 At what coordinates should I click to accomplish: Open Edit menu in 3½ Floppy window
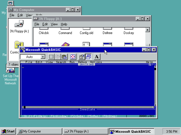pyautogui.click(x=45, y=24)
